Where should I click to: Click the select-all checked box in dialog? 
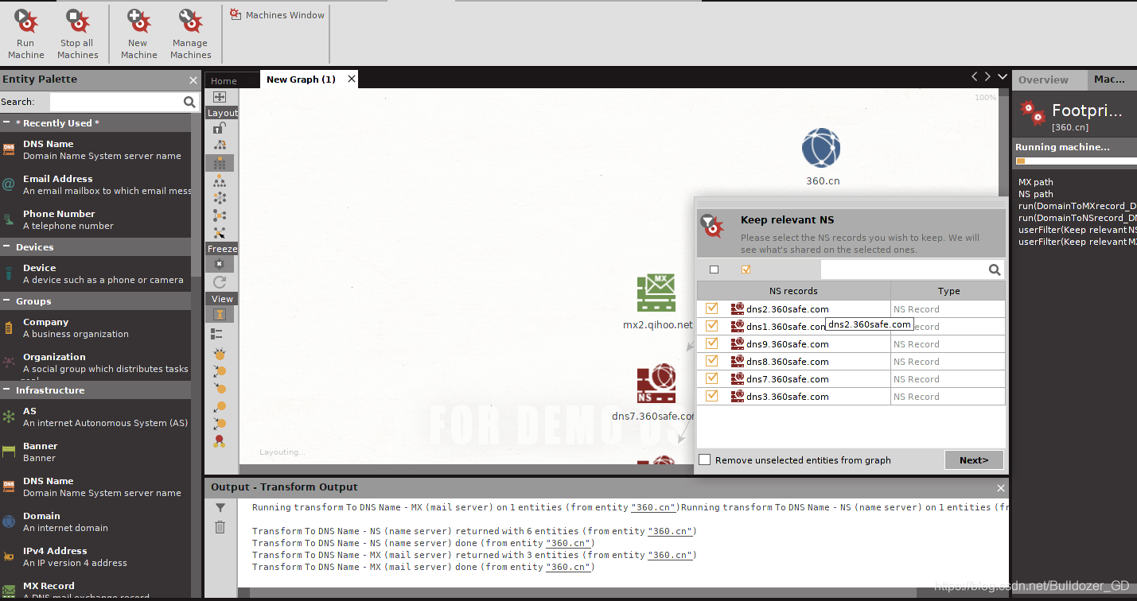tap(746, 269)
